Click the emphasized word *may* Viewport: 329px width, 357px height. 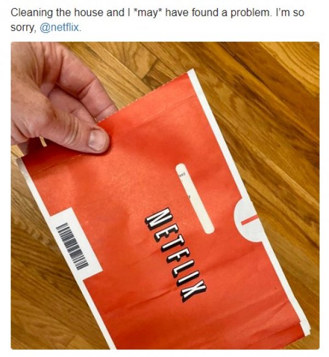(148, 13)
